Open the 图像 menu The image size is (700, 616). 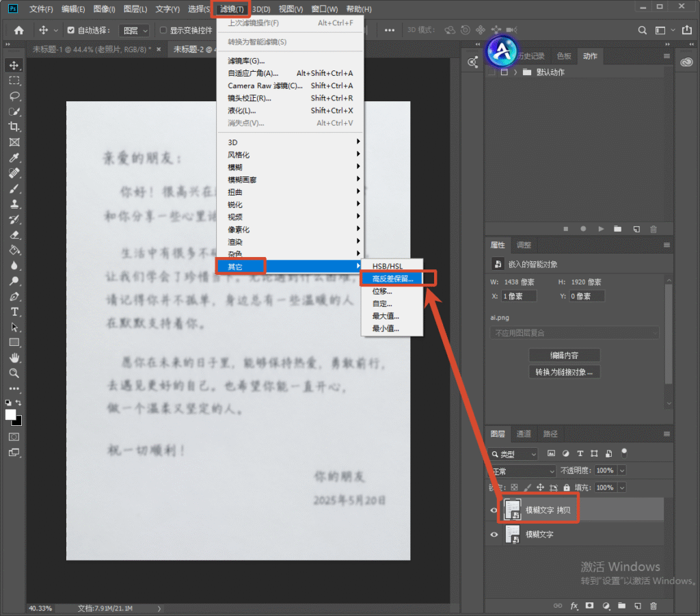coord(104,9)
